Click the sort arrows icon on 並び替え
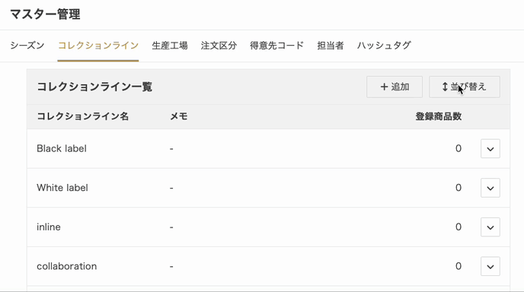 click(445, 87)
